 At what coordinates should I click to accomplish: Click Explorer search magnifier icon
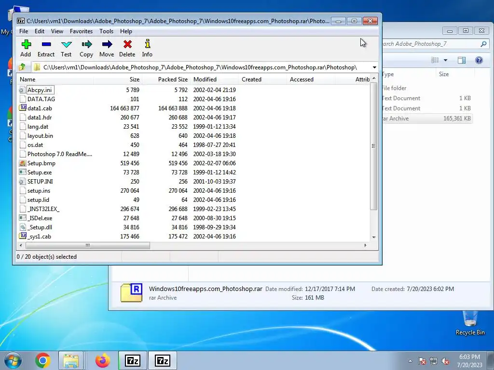pyautogui.click(x=483, y=44)
